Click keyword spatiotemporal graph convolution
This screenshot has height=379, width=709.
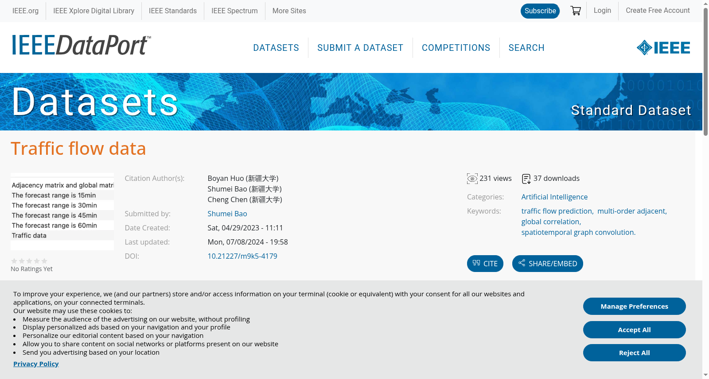[x=578, y=232]
